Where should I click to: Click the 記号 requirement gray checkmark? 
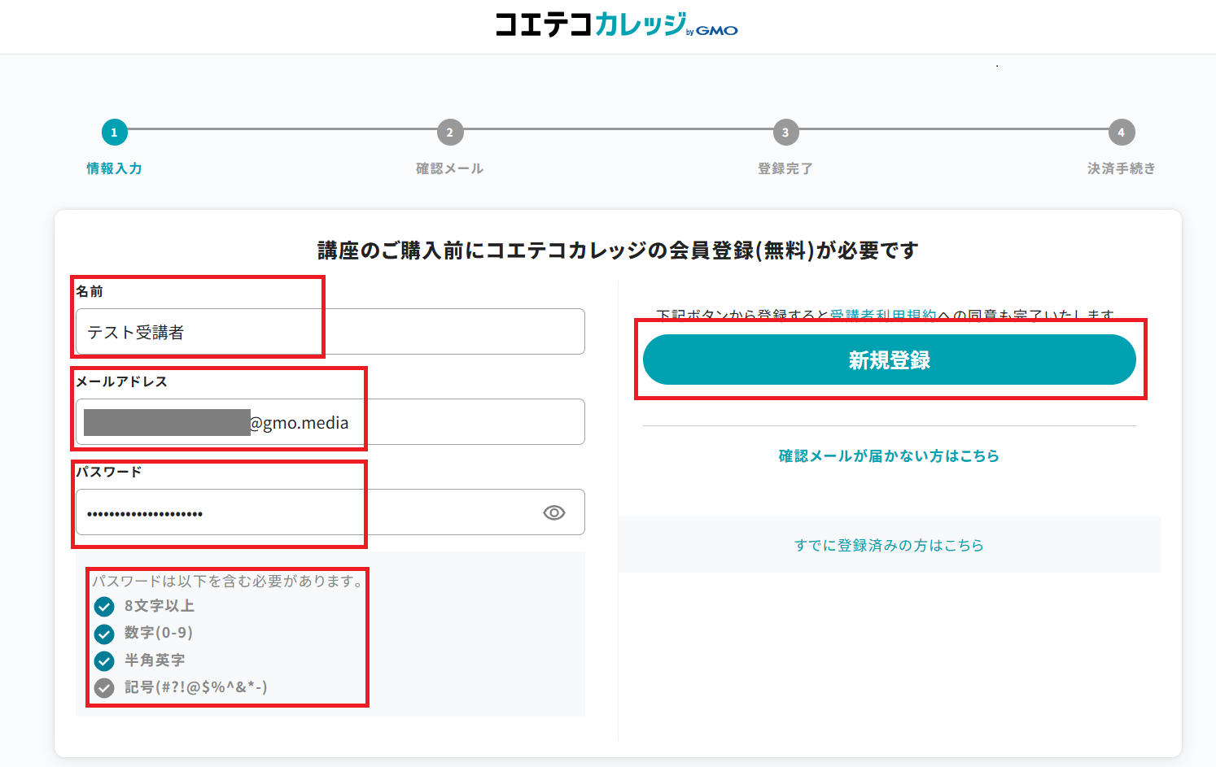[x=104, y=688]
